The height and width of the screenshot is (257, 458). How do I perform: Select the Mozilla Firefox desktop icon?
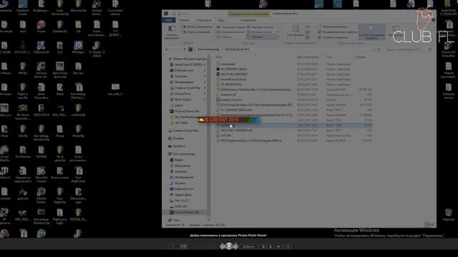(42, 196)
